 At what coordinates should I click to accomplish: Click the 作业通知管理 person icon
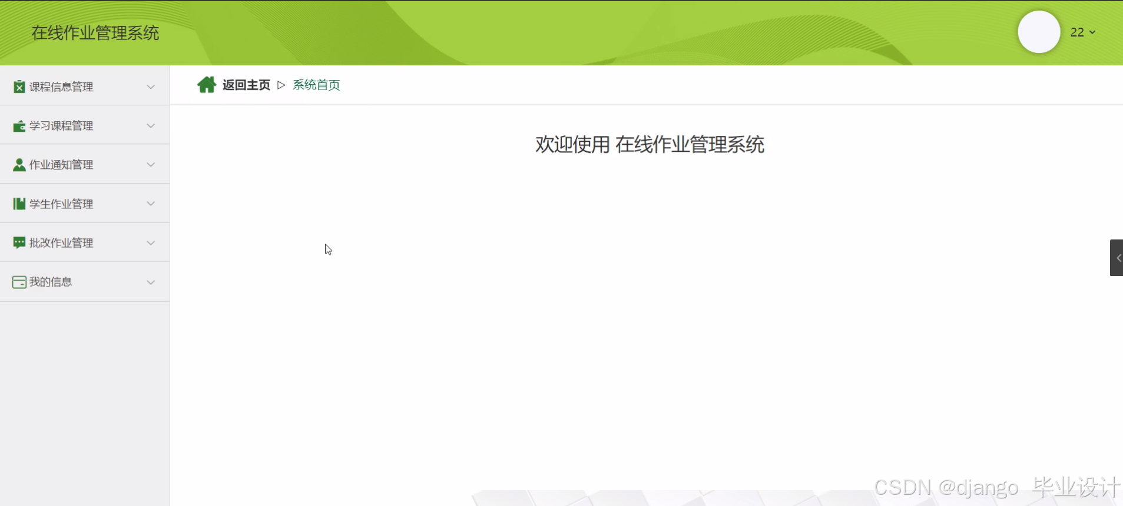pyautogui.click(x=19, y=165)
